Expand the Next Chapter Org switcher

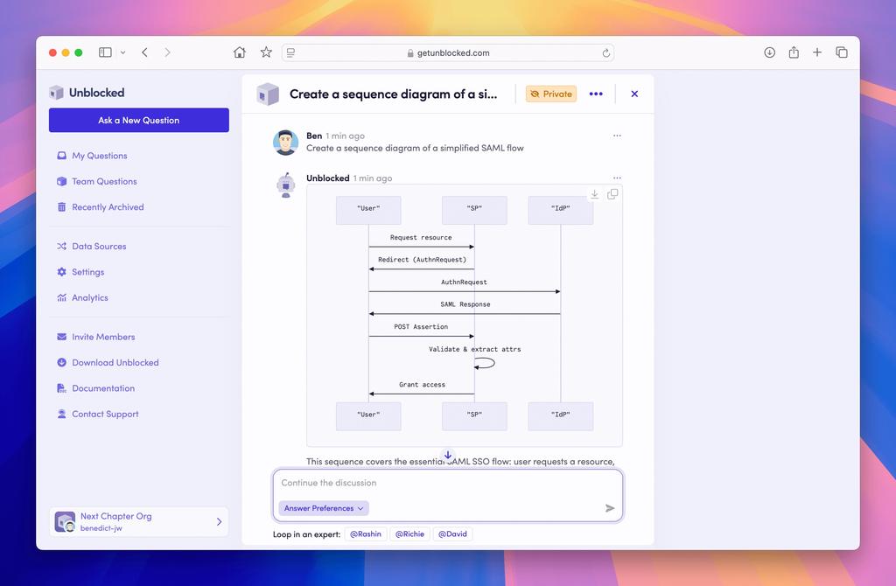tap(139, 521)
